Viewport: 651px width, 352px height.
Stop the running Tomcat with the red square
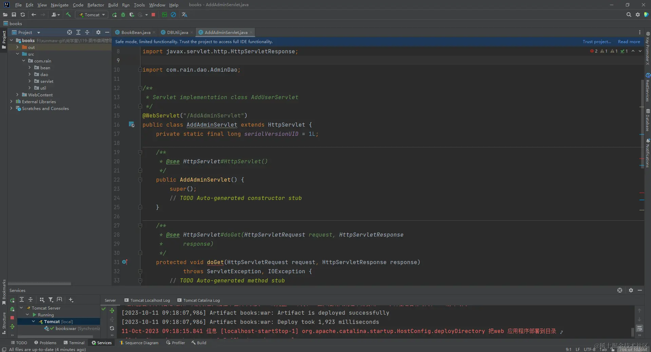tap(153, 15)
